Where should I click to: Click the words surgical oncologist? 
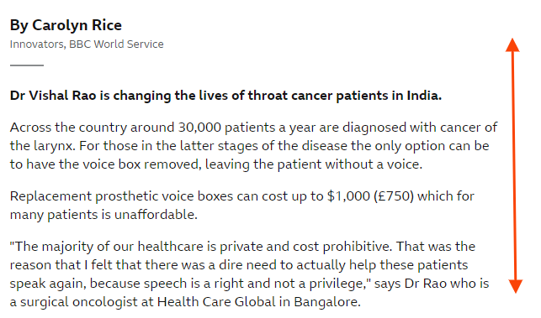[x=79, y=302]
